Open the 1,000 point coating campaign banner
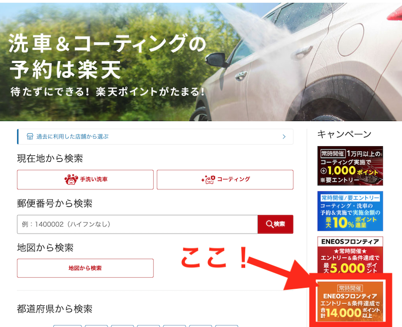 coord(350,166)
